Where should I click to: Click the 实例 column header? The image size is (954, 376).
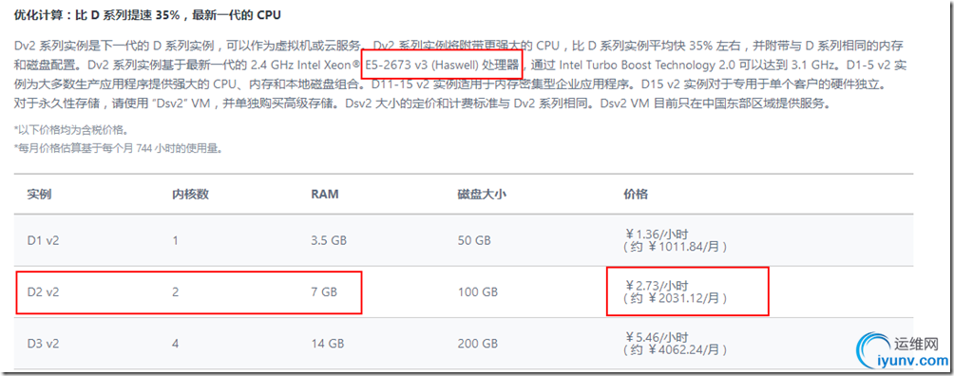pos(38,195)
